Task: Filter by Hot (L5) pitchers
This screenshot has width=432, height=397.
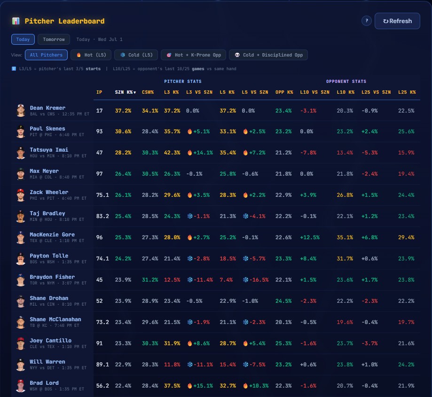Action: [91, 55]
